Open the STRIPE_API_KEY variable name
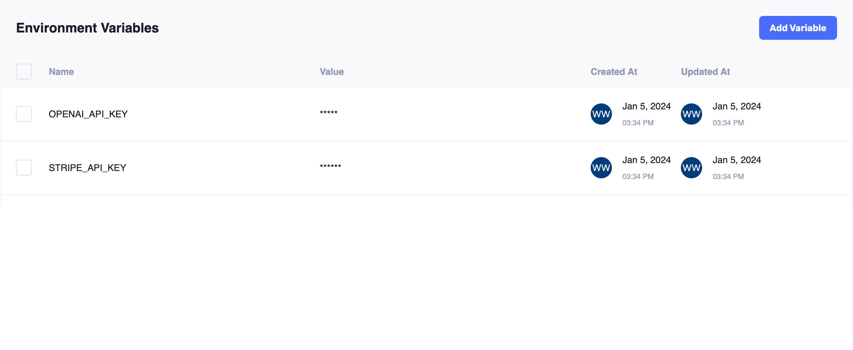The width and height of the screenshot is (853, 350). pyautogui.click(x=88, y=168)
